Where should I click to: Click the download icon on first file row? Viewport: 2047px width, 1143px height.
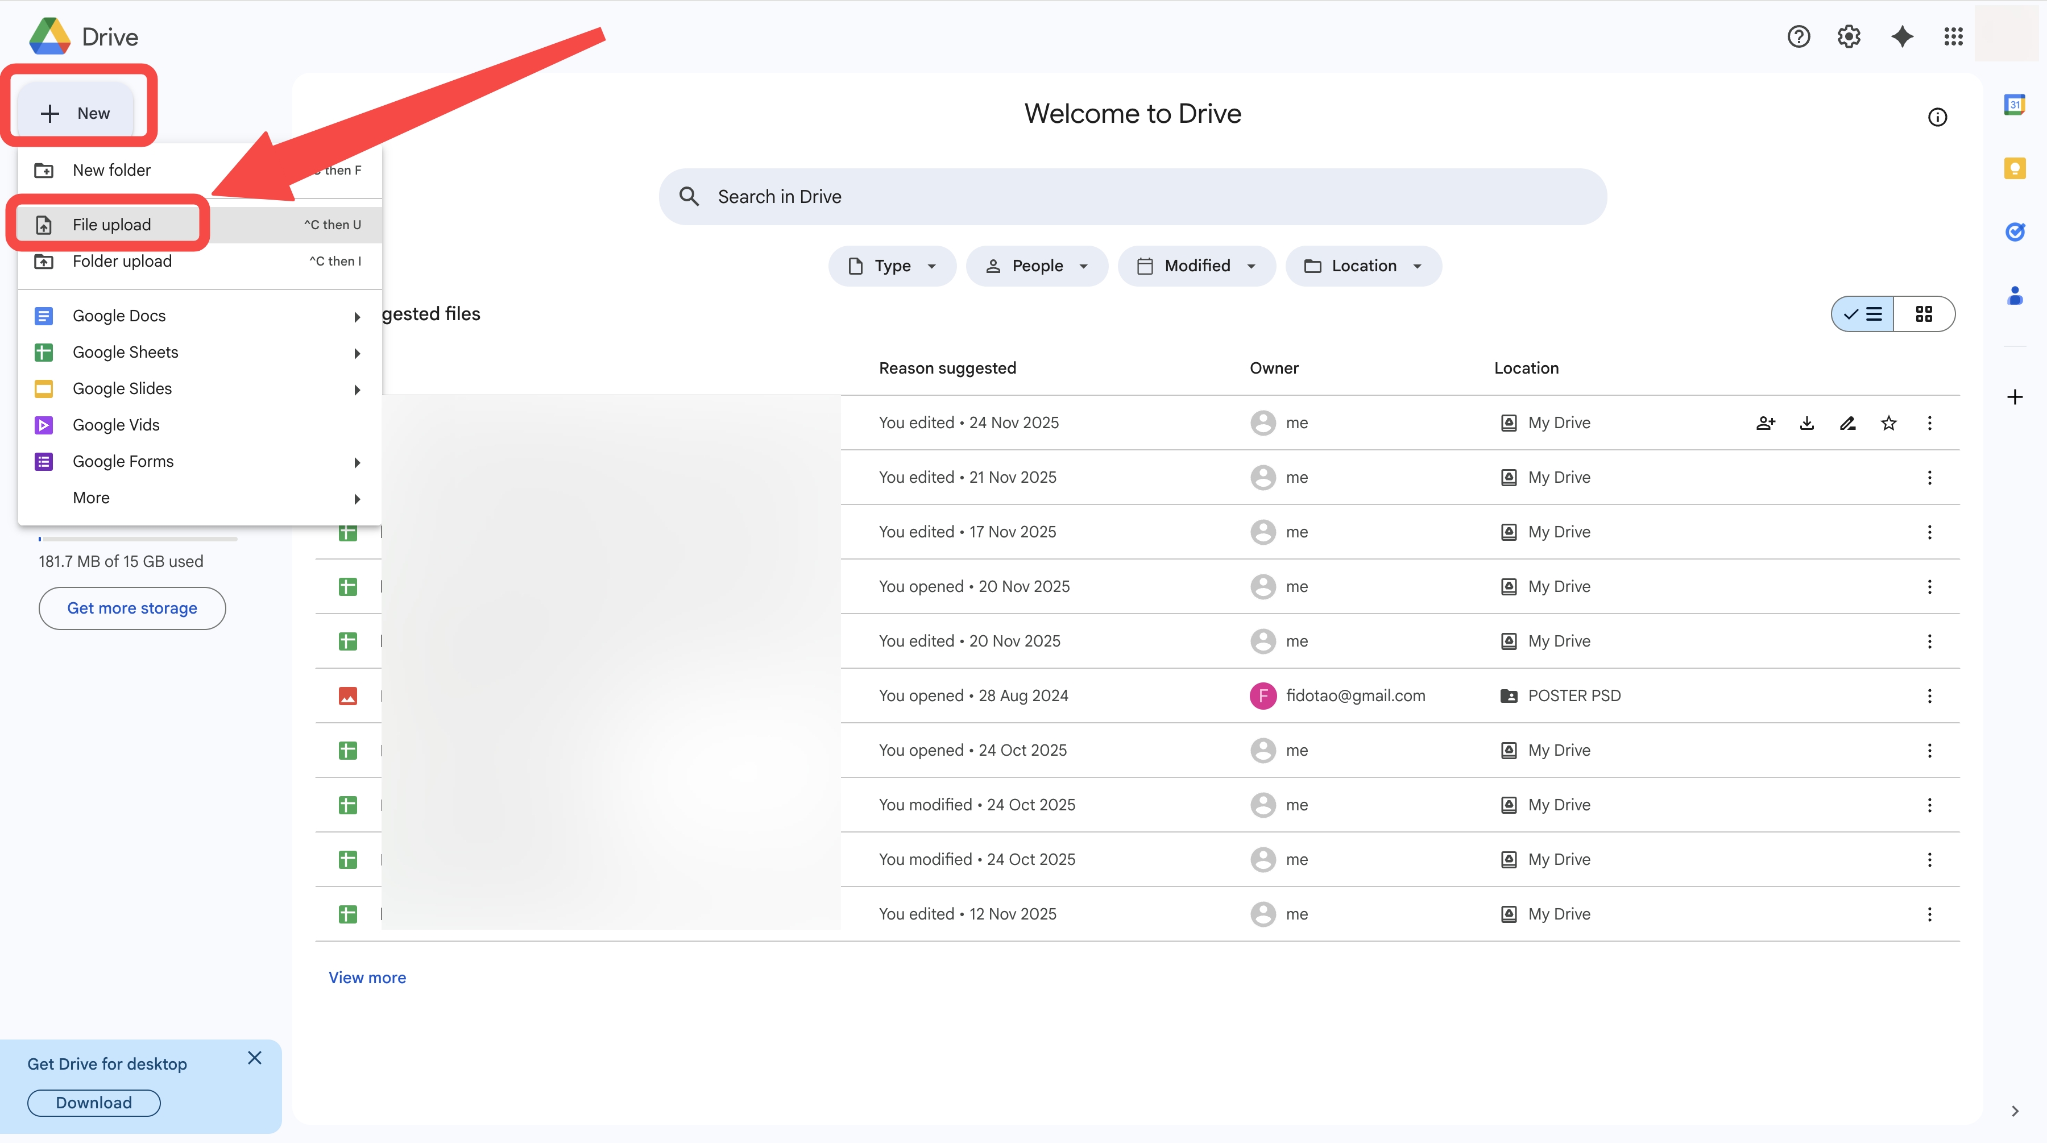tap(1806, 423)
